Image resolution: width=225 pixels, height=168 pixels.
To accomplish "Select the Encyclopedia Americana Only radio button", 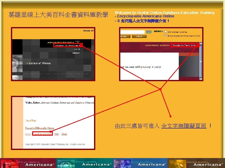I will (166, 35).
